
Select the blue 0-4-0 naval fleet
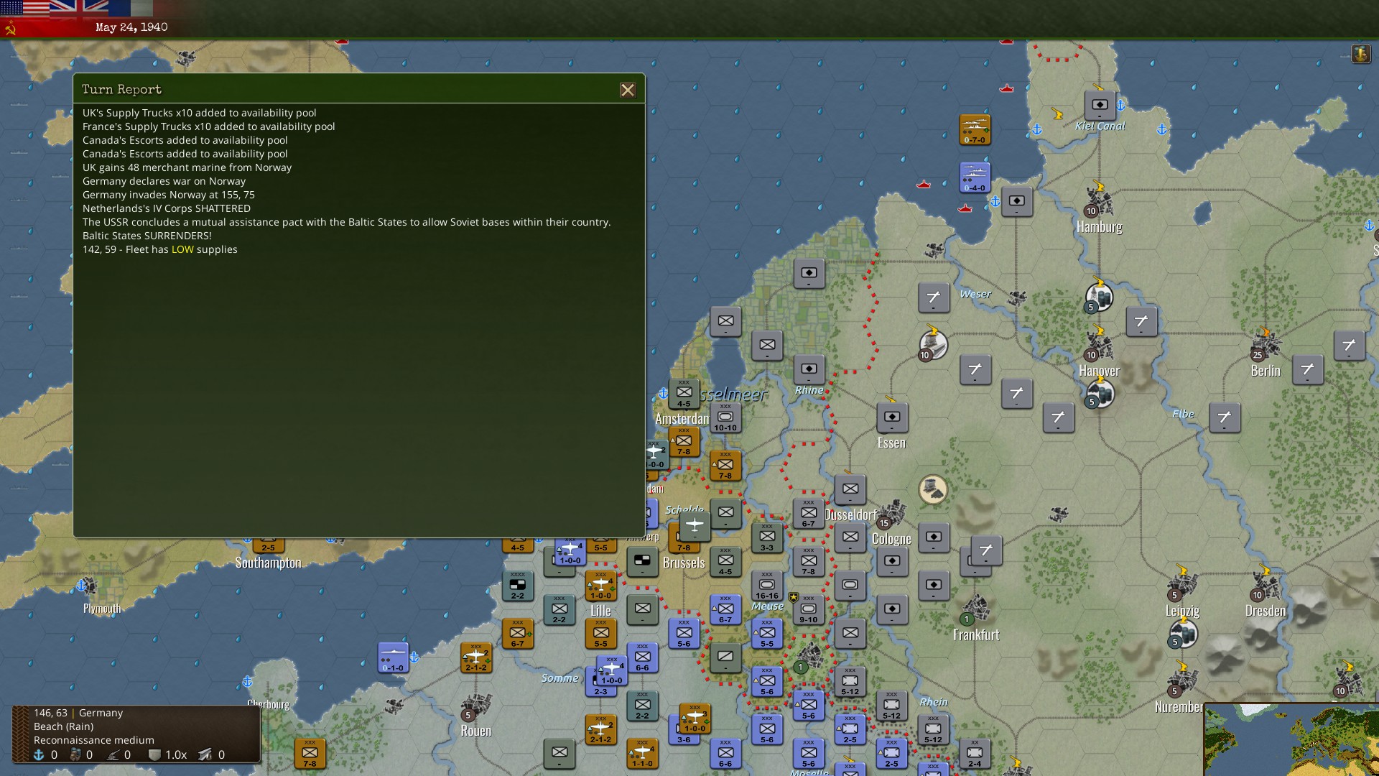click(975, 177)
